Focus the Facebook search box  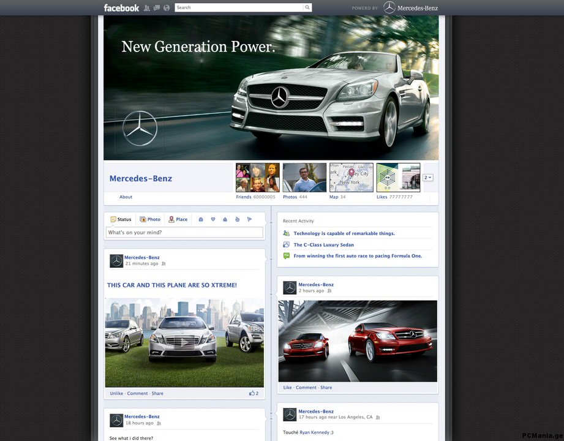[239, 7]
